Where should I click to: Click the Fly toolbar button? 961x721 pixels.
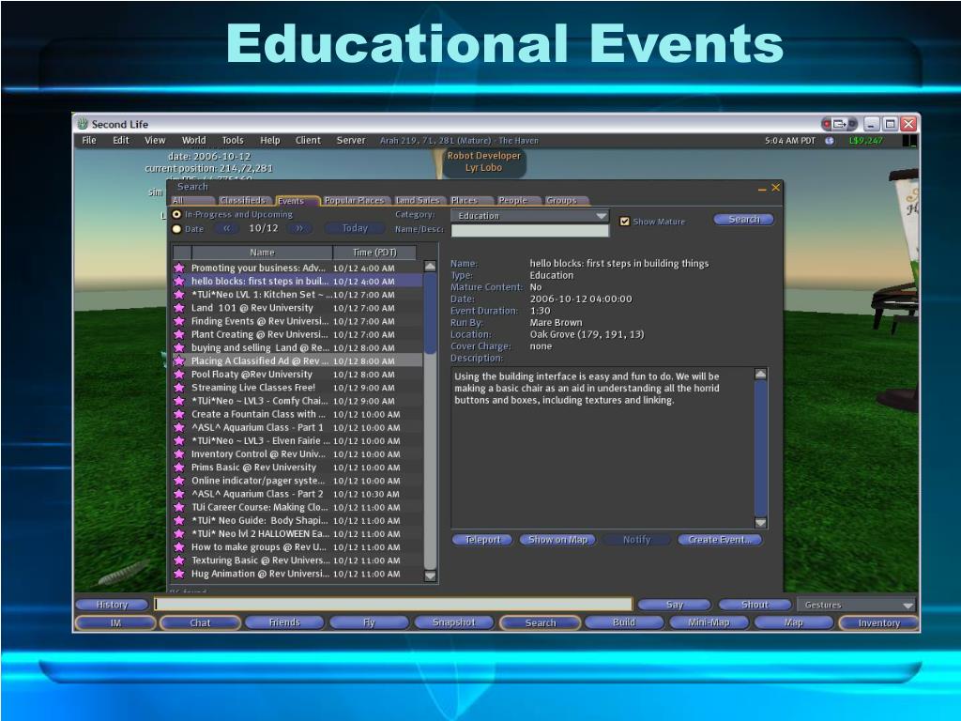click(369, 622)
